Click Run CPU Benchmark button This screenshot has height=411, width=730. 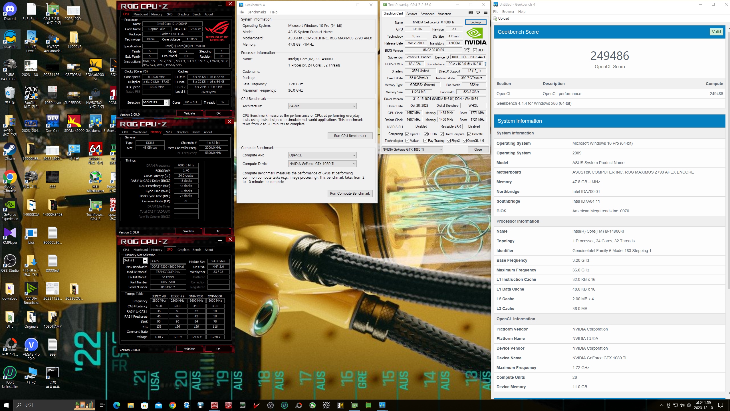tap(350, 136)
